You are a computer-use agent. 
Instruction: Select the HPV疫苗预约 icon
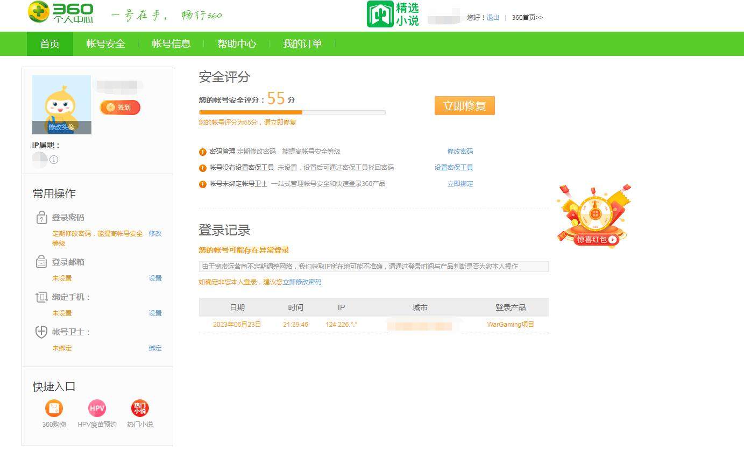tap(97, 408)
